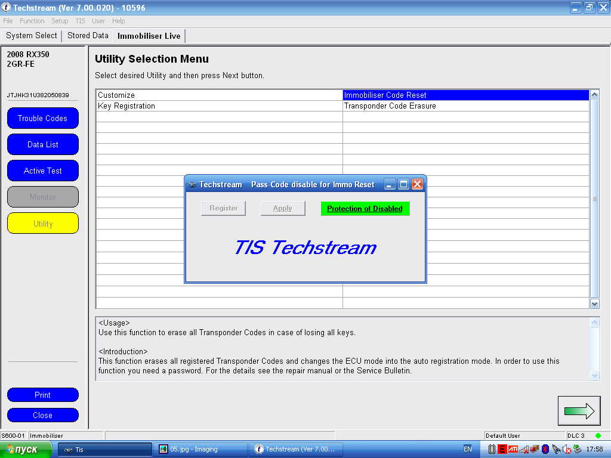Screen dimensions: 611x458
Task: Close the Pass-Code disable dialog
Action: (x=418, y=184)
